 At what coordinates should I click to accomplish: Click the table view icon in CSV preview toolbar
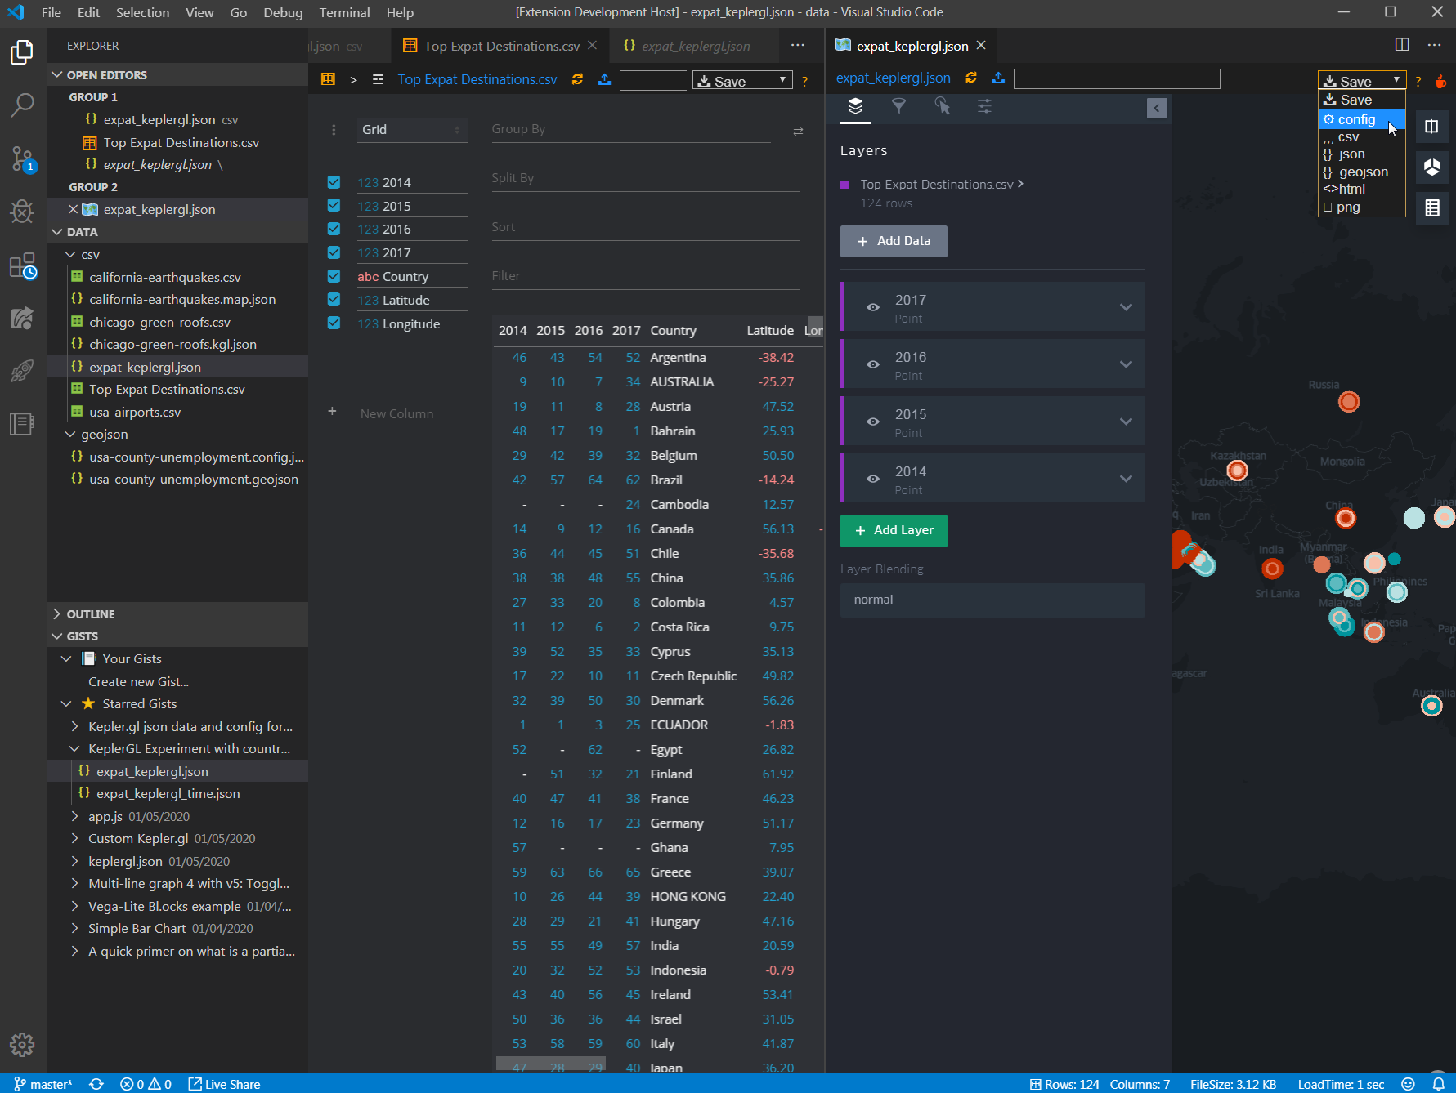click(x=328, y=79)
